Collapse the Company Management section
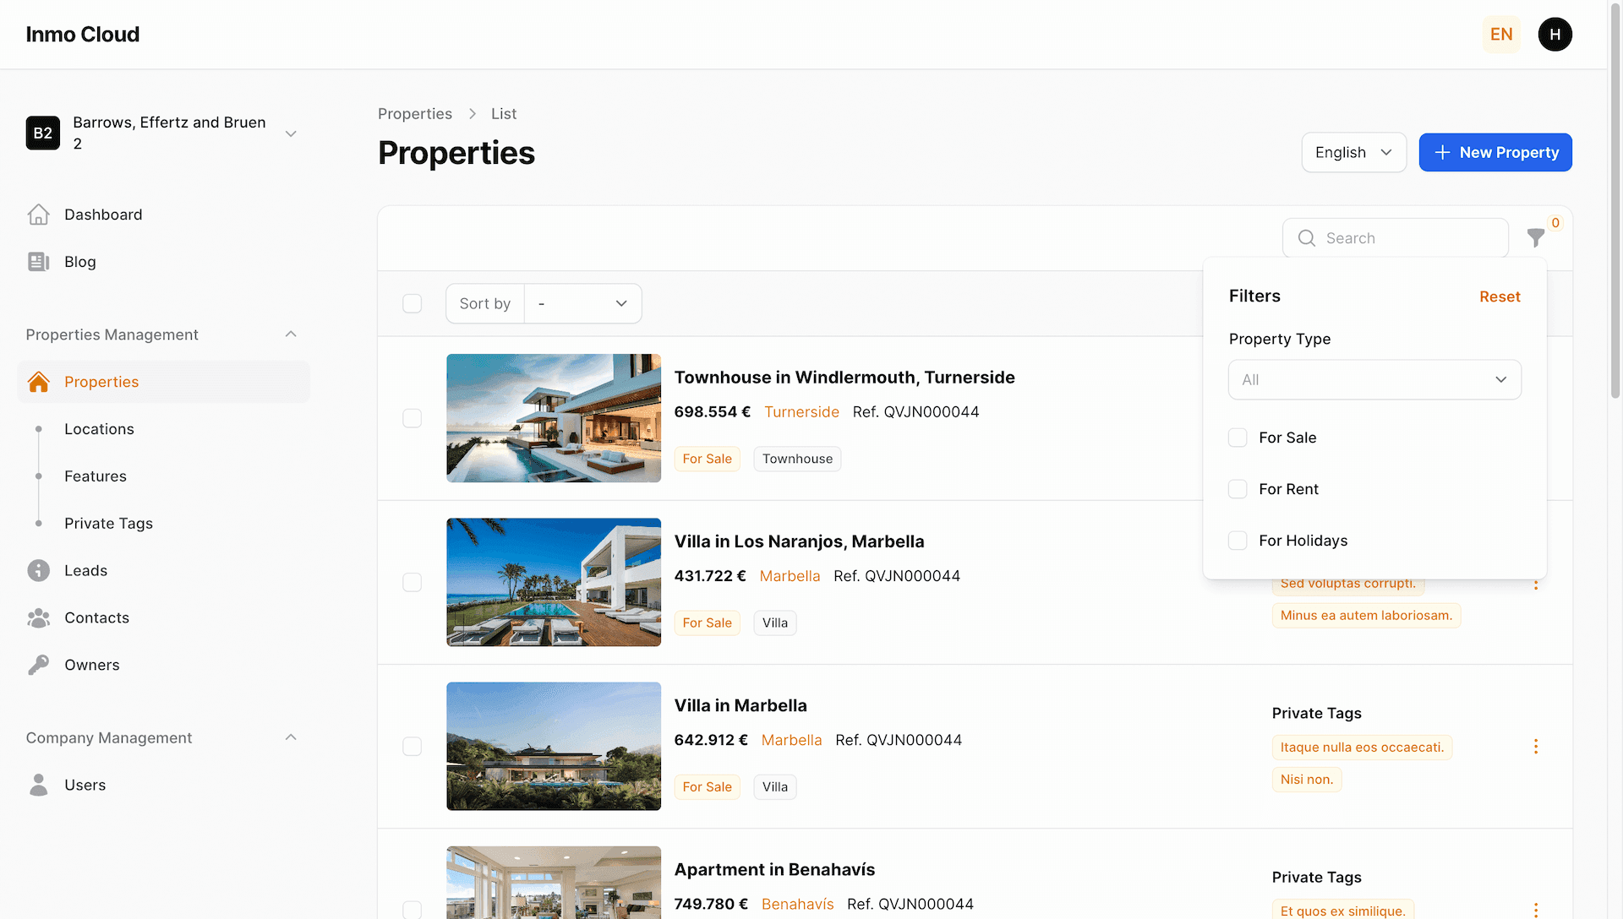Viewport: 1623px width, 919px height. click(x=291, y=738)
